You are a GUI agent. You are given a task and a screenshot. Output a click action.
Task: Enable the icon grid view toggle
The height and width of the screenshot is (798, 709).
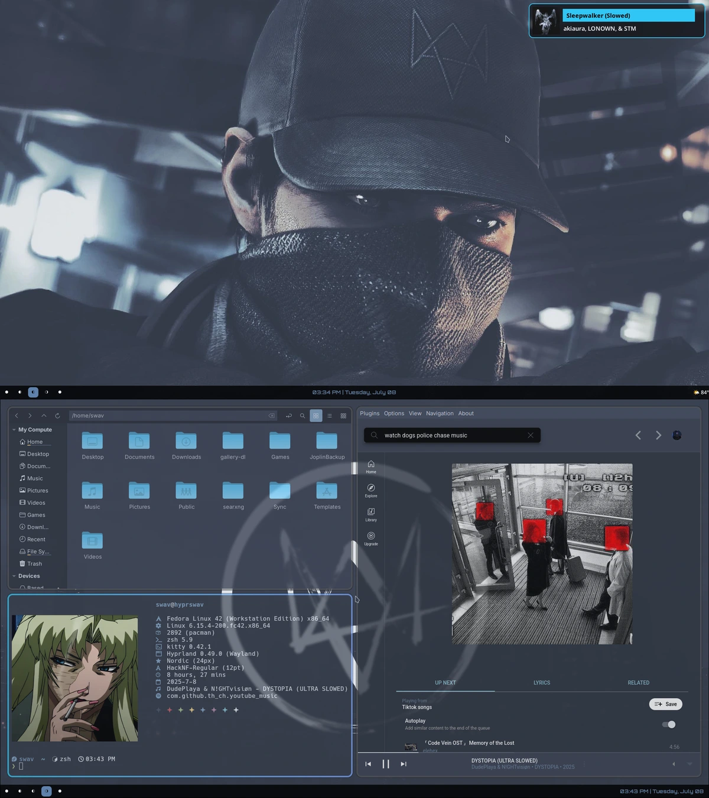click(x=316, y=416)
